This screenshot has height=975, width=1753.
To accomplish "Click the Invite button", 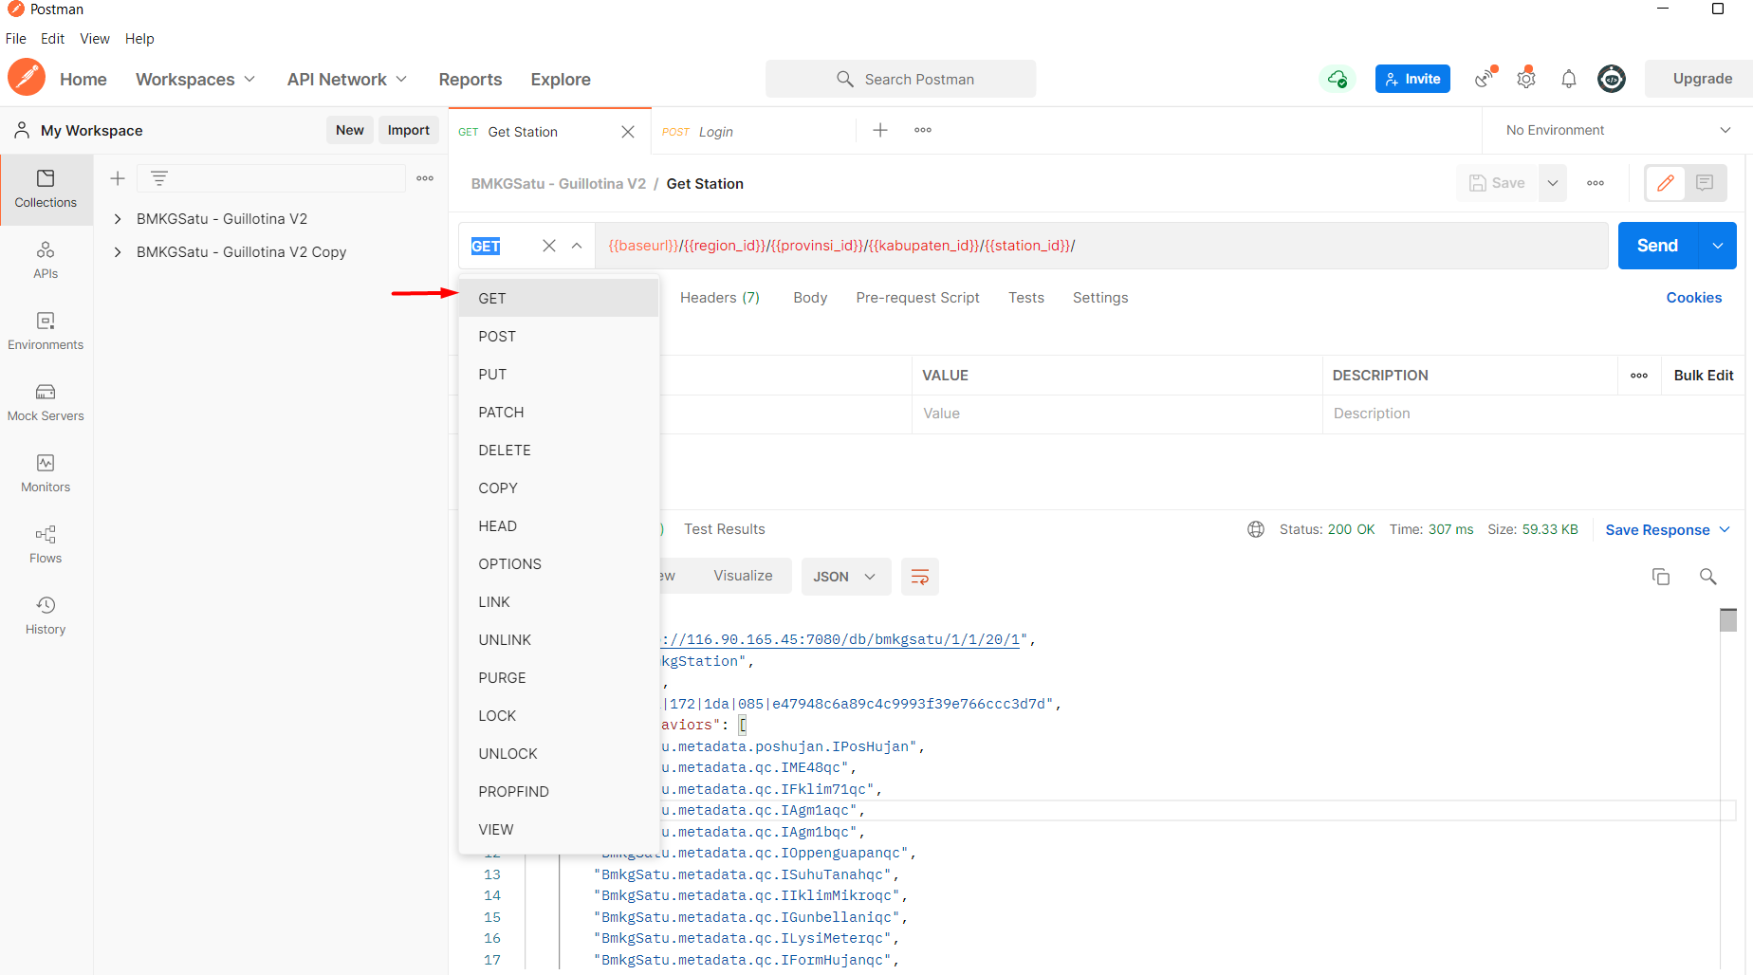I will tap(1412, 79).
